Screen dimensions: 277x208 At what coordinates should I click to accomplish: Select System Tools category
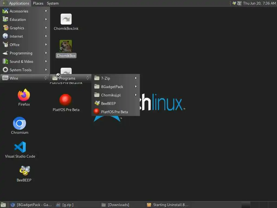(x=25, y=70)
